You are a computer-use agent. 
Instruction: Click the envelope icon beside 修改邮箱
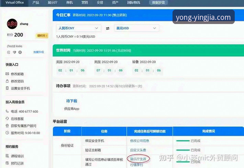[x=7, y=74]
